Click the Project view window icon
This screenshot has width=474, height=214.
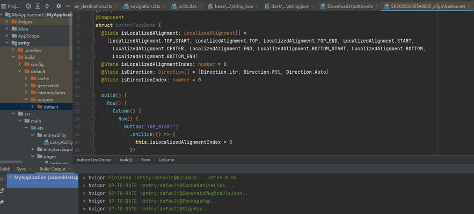point(3,6)
